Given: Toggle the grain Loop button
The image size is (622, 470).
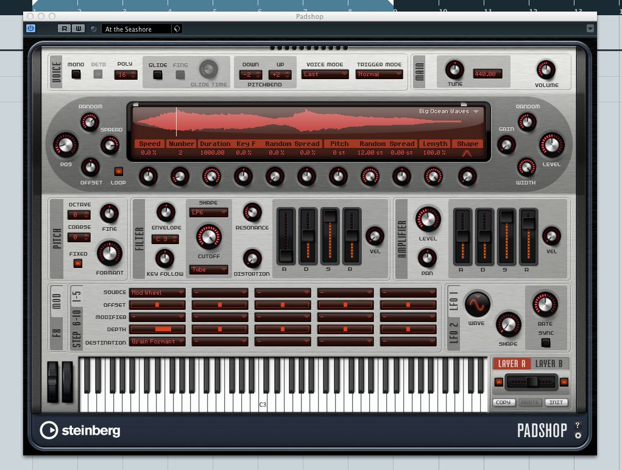Looking at the screenshot, I should pos(118,172).
